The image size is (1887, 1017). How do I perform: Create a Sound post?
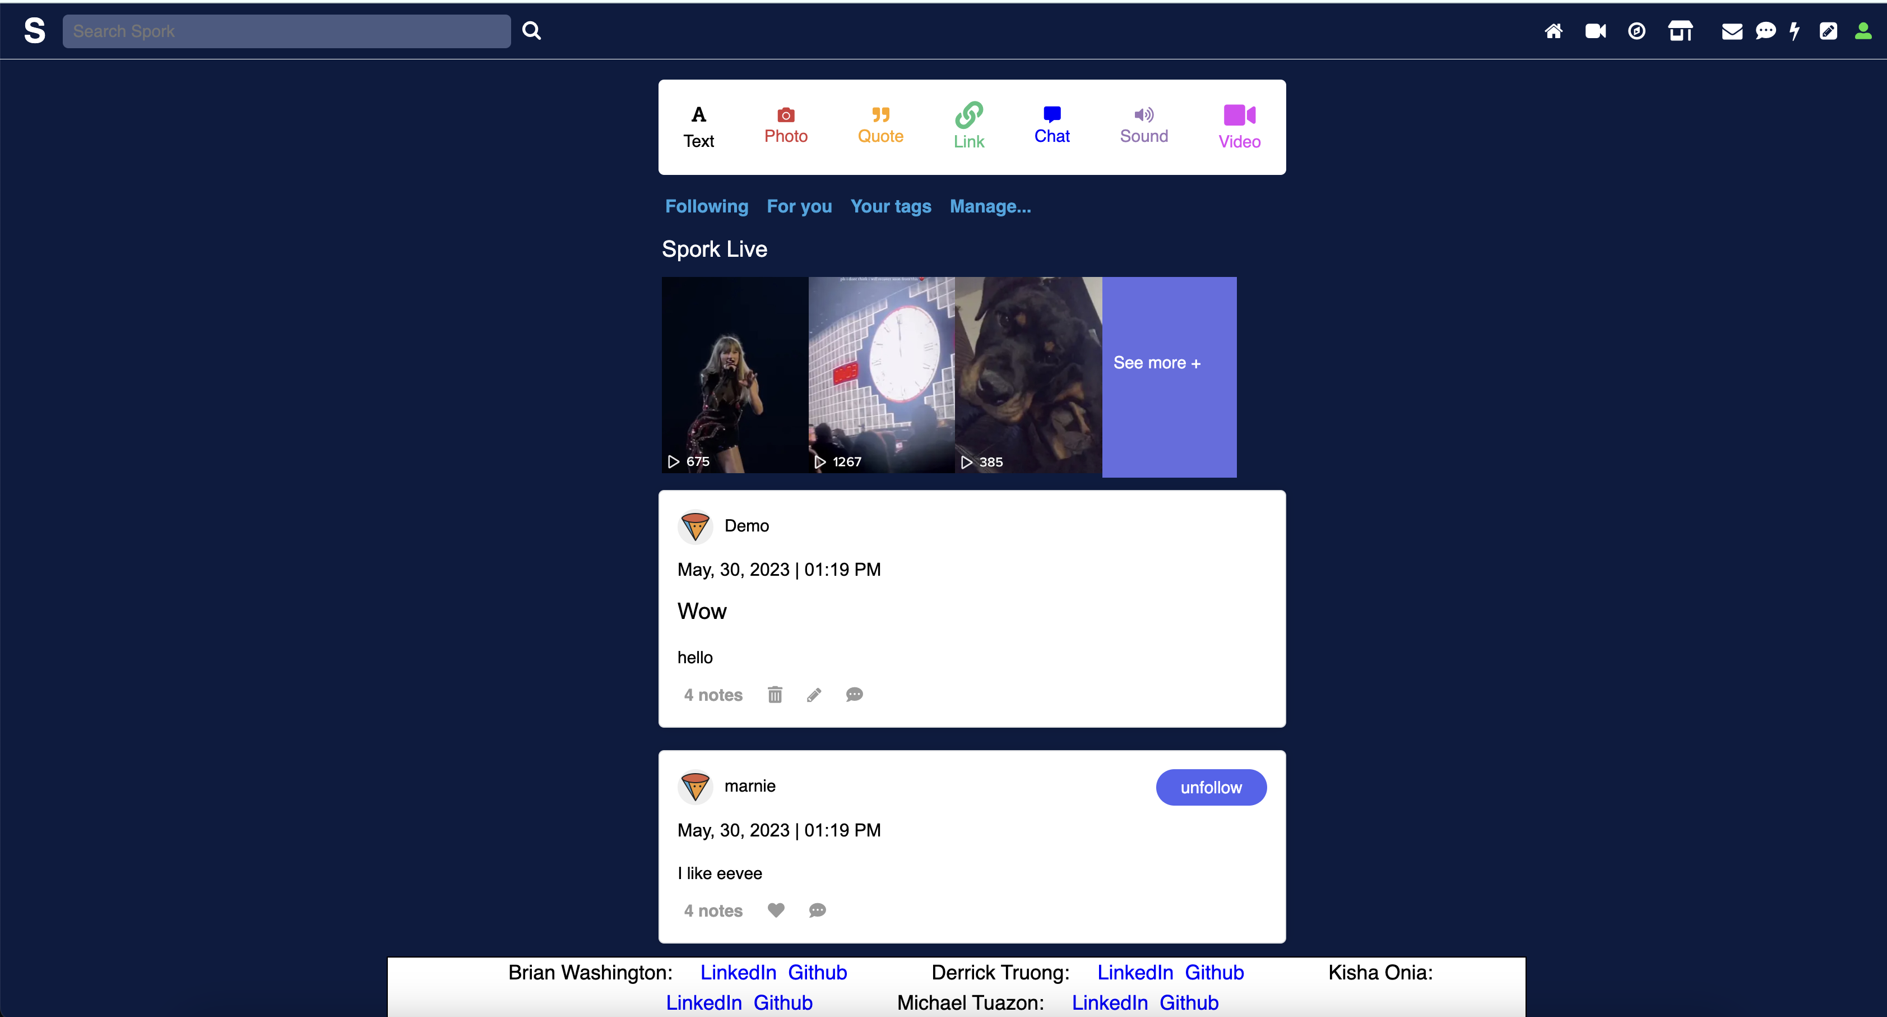[x=1143, y=125]
